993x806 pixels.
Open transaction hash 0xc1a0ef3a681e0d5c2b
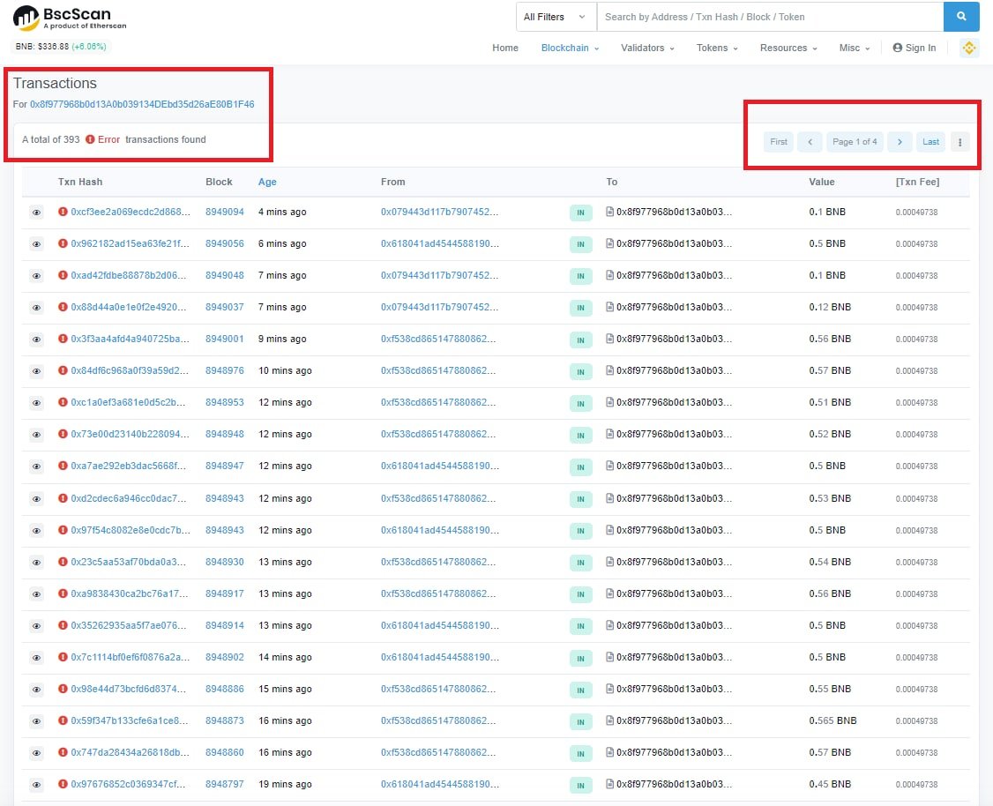pyautogui.click(x=128, y=402)
